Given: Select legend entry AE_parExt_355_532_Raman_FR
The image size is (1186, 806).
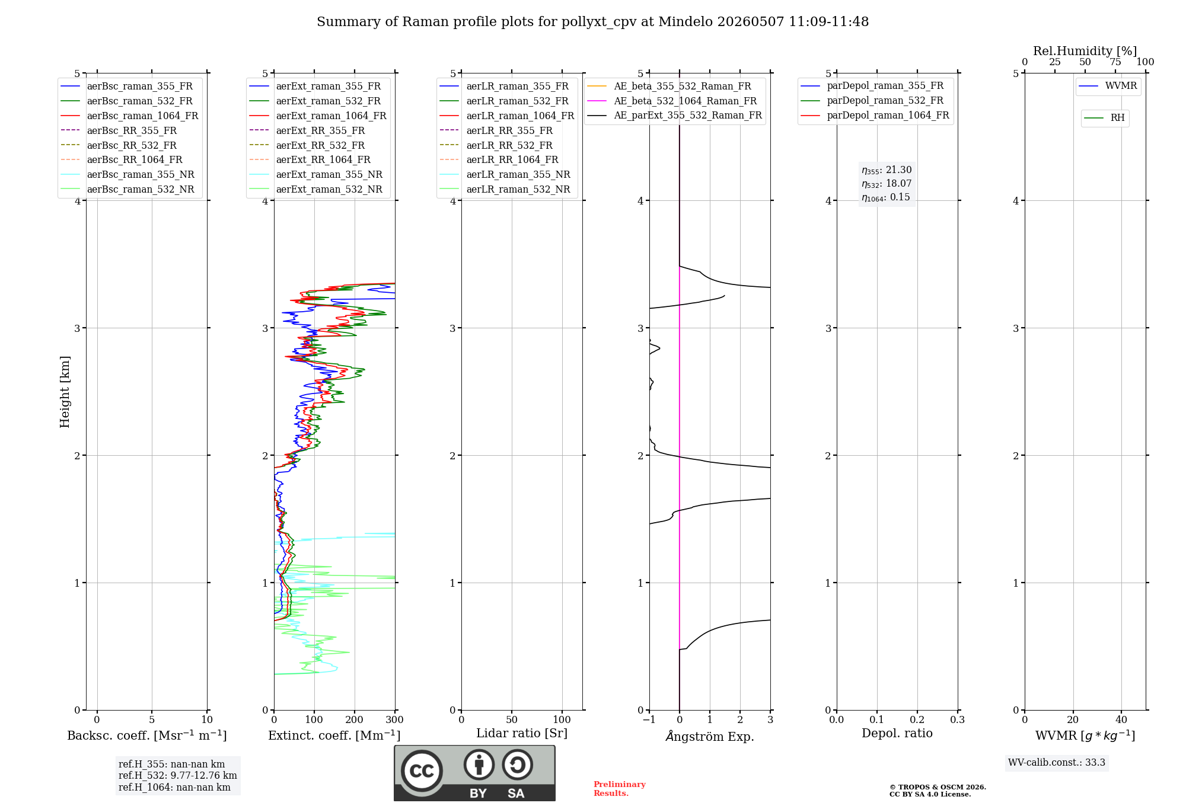Looking at the screenshot, I should tap(675, 116).
